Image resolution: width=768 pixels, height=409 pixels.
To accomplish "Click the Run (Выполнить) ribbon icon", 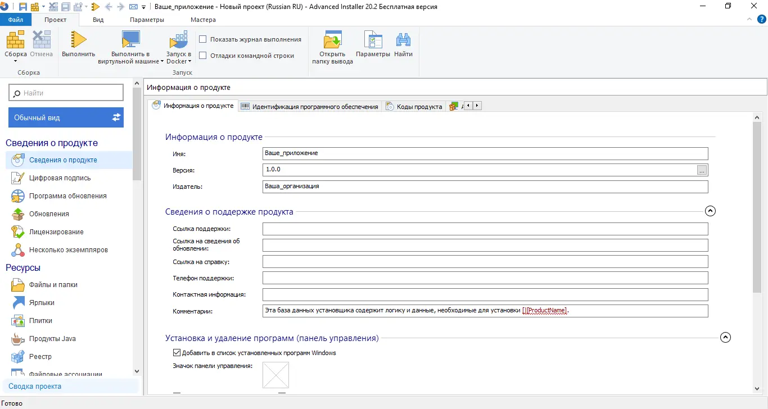I will click(x=78, y=40).
